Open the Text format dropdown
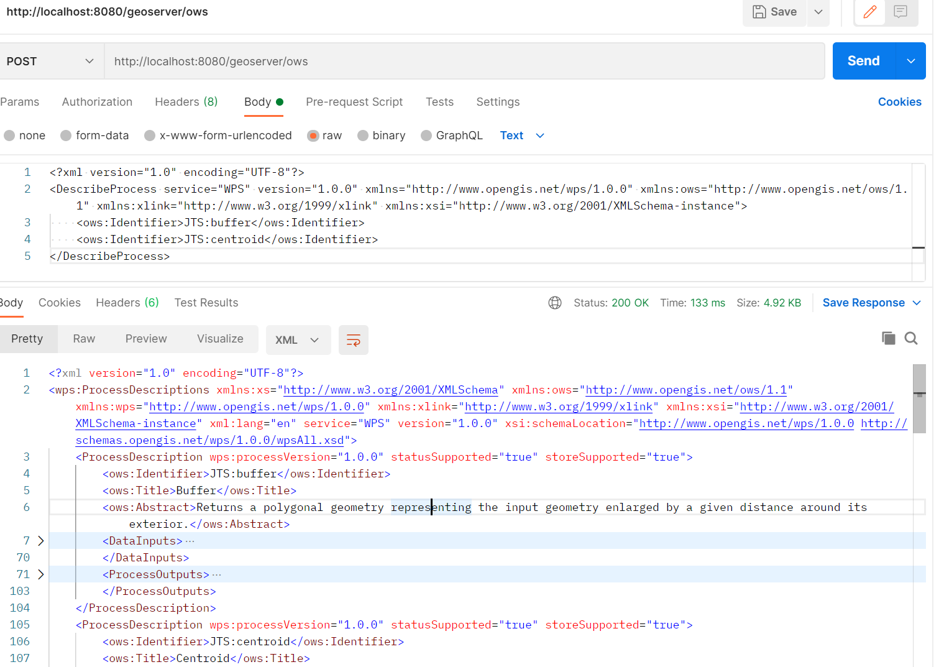This screenshot has height=667, width=944. coord(522,136)
